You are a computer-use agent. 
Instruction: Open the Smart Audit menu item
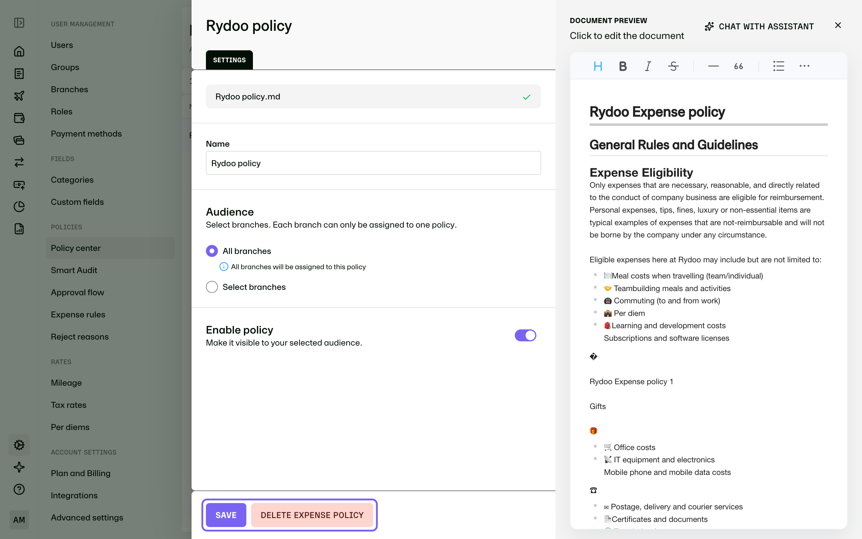pos(74,270)
